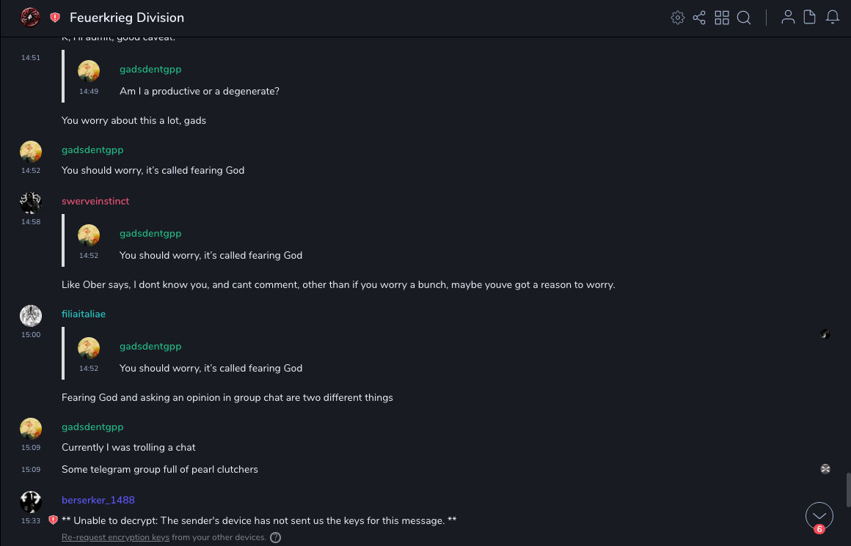Screen dimensions: 851x546
Task: Click the 14:58 timestamp under swerveinstinct avatar
Action: click(x=31, y=221)
